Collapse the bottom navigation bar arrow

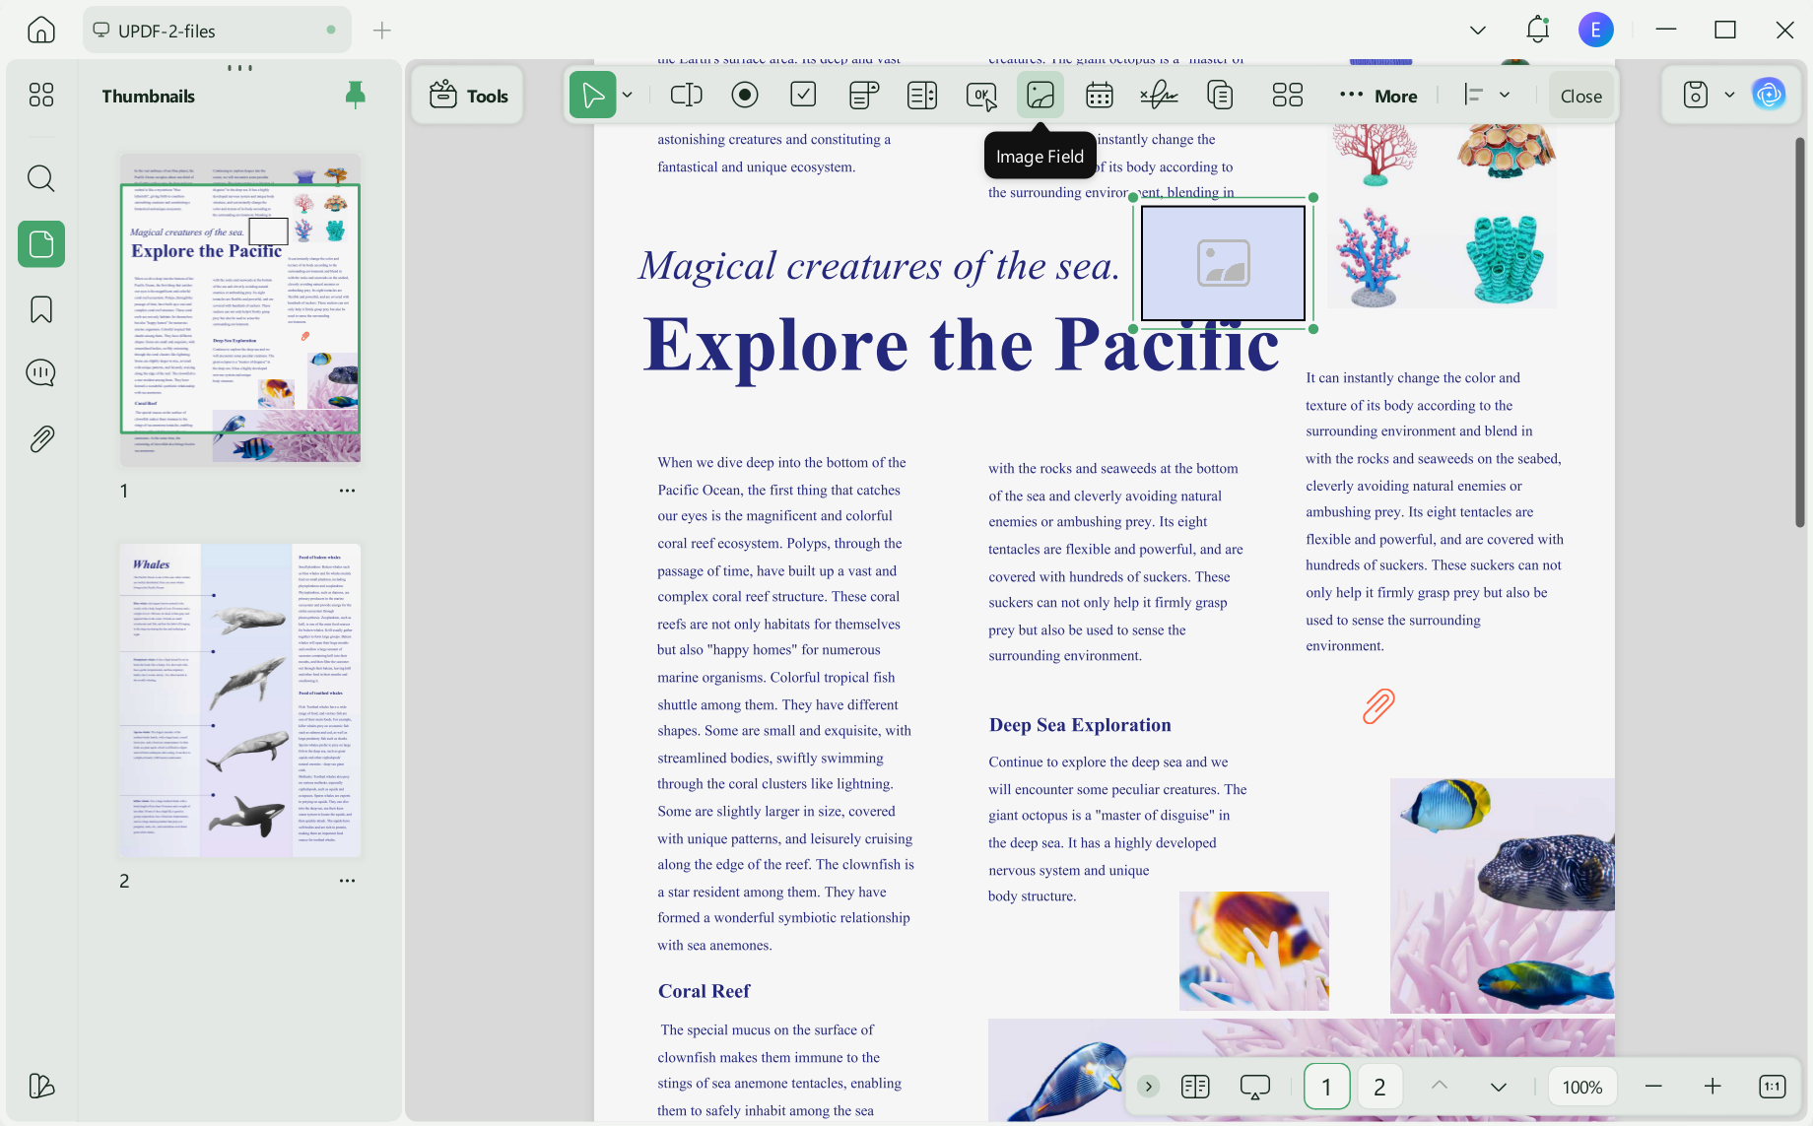[1148, 1087]
